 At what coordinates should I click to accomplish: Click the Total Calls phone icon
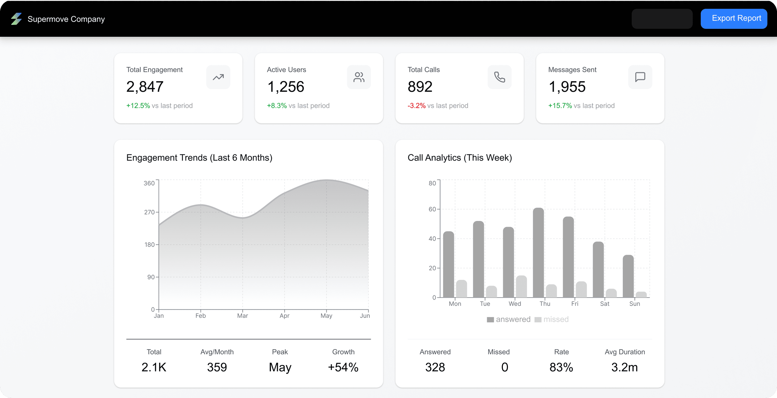tap(500, 77)
